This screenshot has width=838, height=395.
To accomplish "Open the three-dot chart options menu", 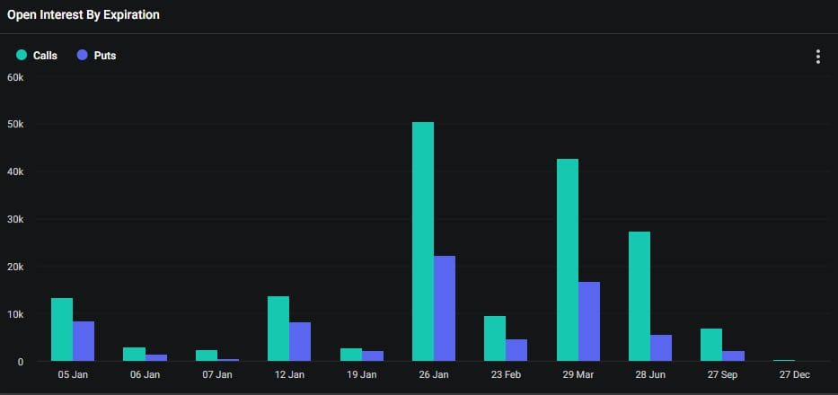I will (817, 57).
